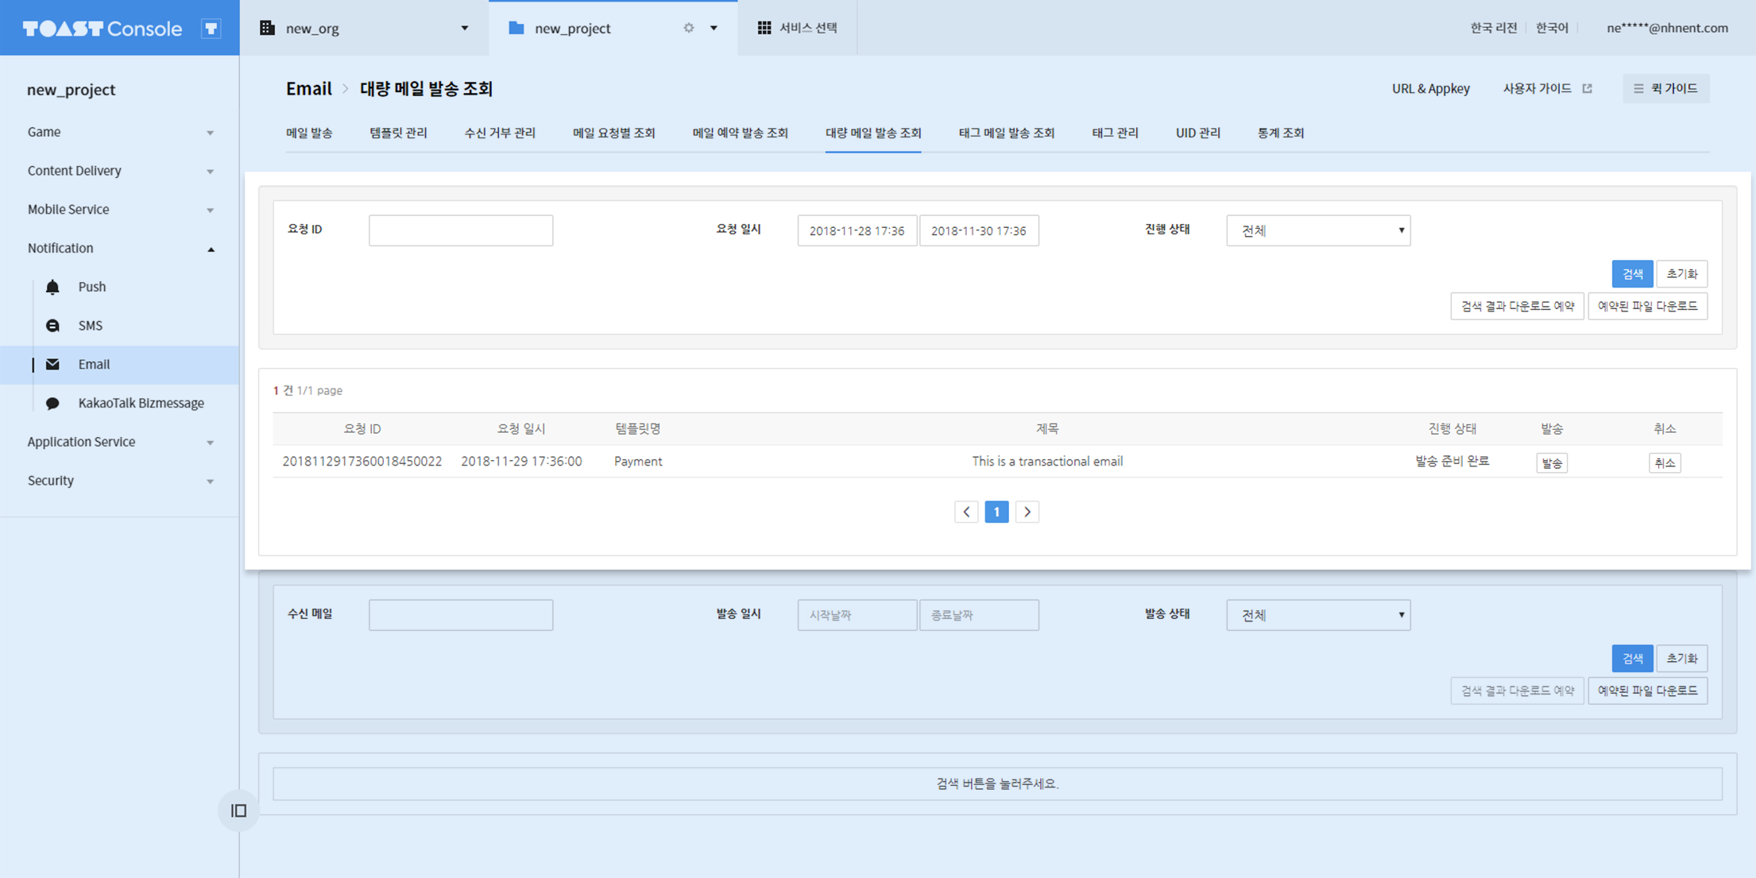The width and height of the screenshot is (1756, 878).
Task: Click the project folder icon next to new_project
Action: tap(516, 28)
